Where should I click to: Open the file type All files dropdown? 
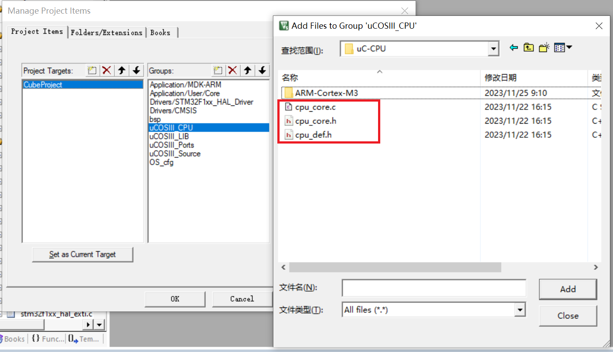[x=520, y=310]
